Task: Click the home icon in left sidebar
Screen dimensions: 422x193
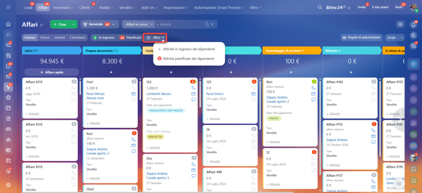Action: (x=8, y=24)
